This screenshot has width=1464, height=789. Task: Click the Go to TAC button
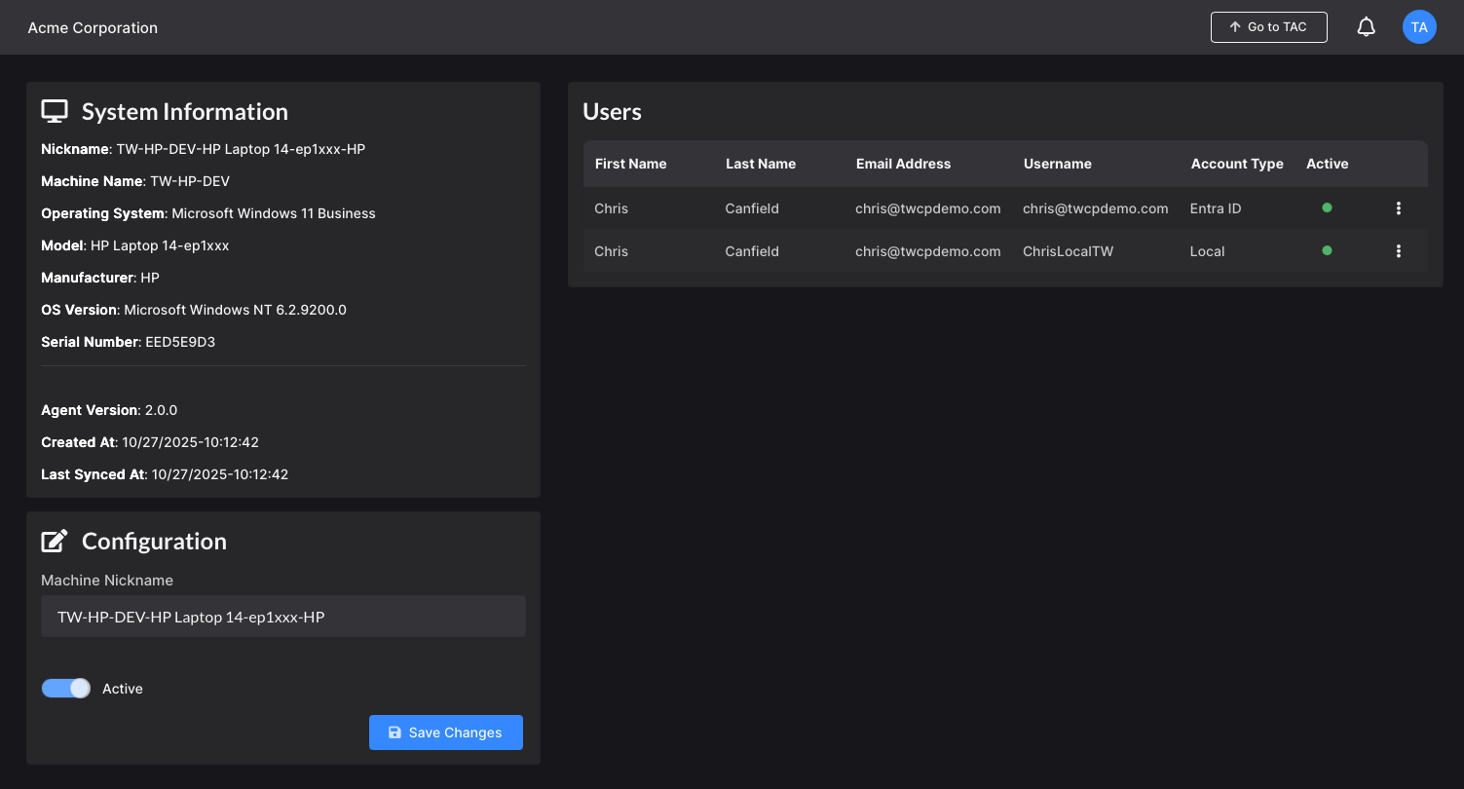point(1268,27)
